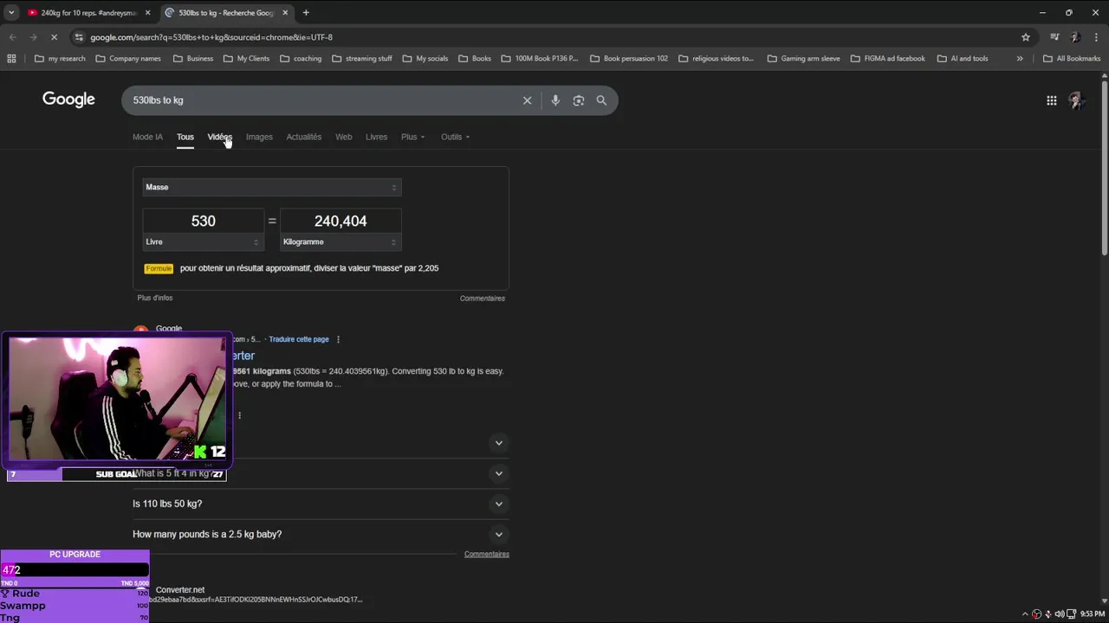Viewport: 1109px width, 623px height.
Task: Expand the 'What is 5 ft 4 in kg' question
Action: pyautogui.click(x=498, y=473)
